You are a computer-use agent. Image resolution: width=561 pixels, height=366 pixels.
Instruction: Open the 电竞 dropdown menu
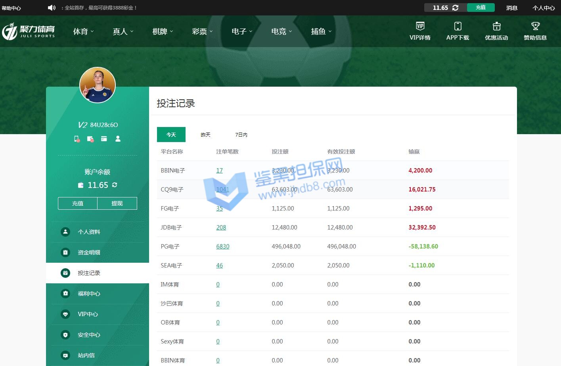[281, 31]
